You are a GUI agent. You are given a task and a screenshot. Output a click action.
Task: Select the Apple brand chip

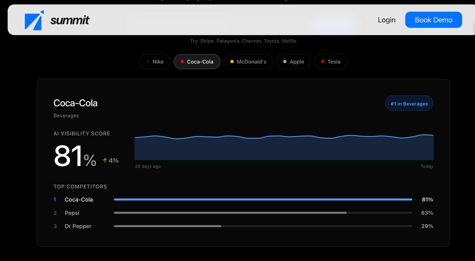click(294, 62)
